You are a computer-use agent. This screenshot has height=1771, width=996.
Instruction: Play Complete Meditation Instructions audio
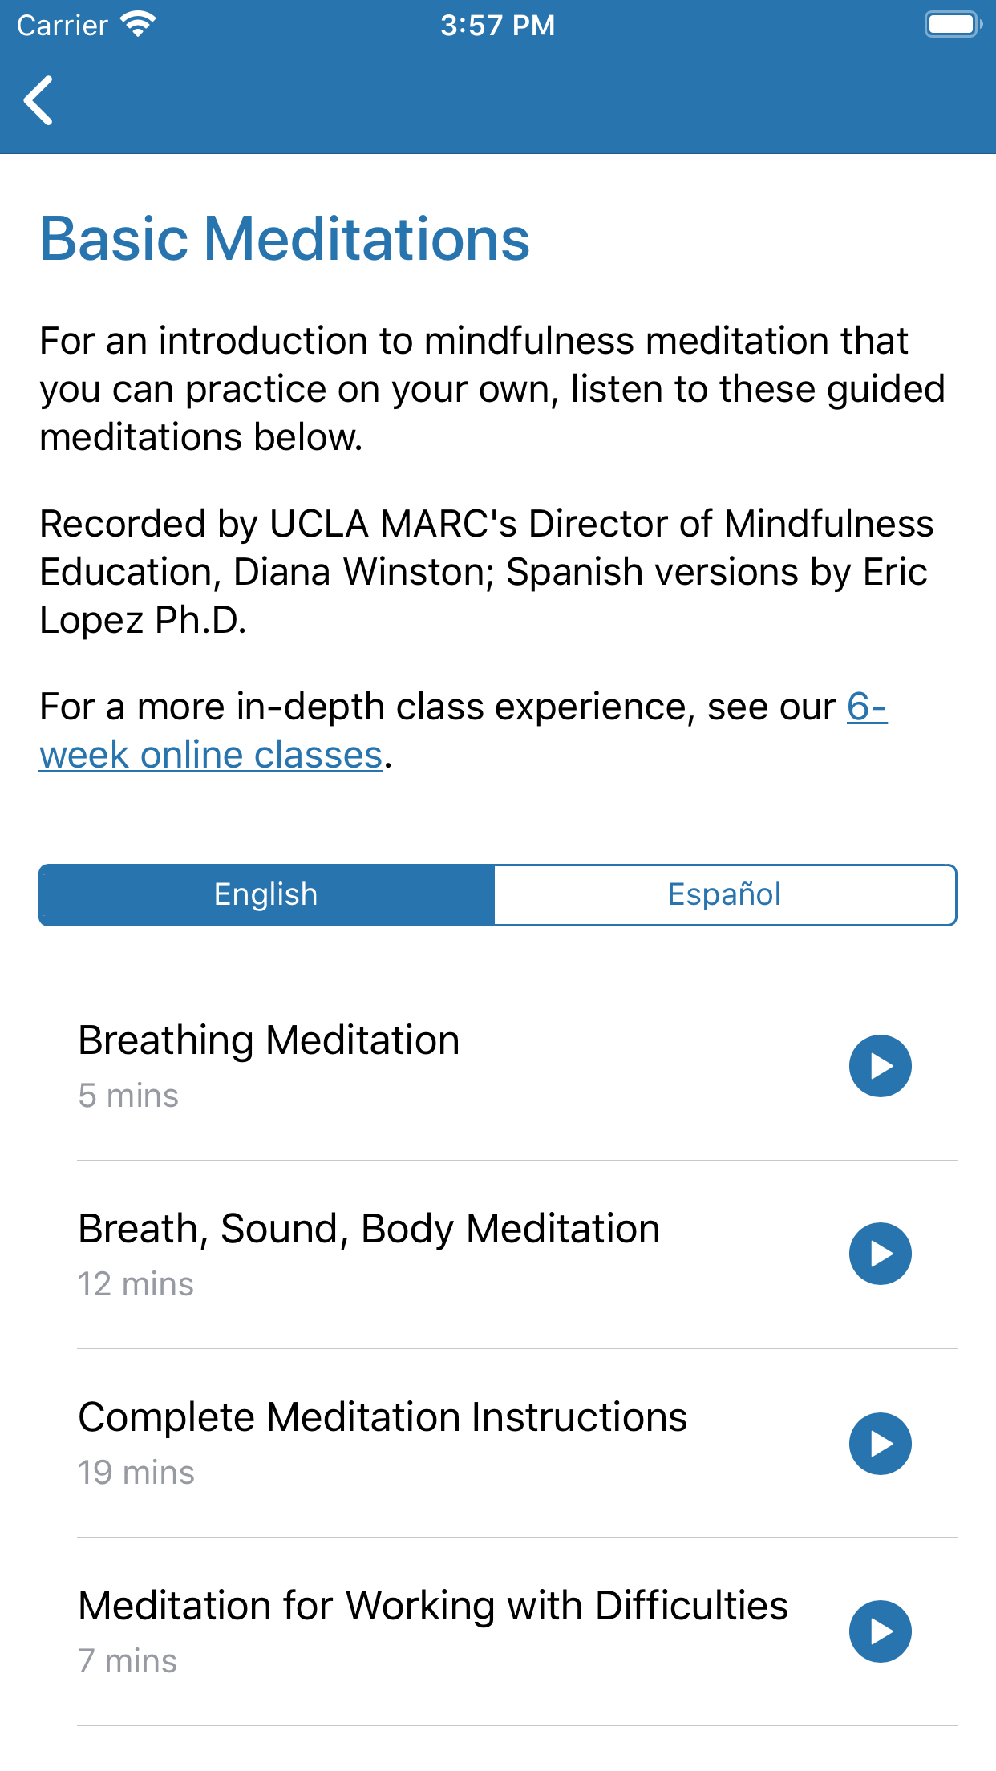click(880, 1443)
